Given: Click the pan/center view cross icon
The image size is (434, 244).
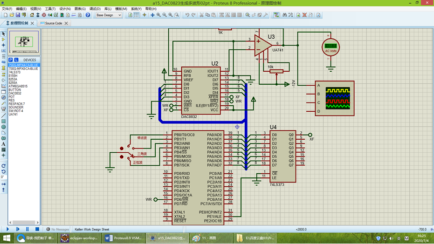Looking at the screenshot, I should pyautogui.click(x=152, y=15).
